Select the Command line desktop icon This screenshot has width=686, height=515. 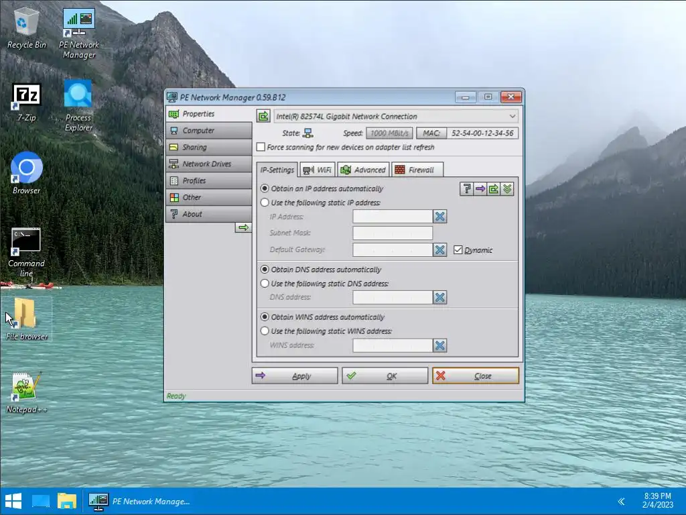point(26,253)
